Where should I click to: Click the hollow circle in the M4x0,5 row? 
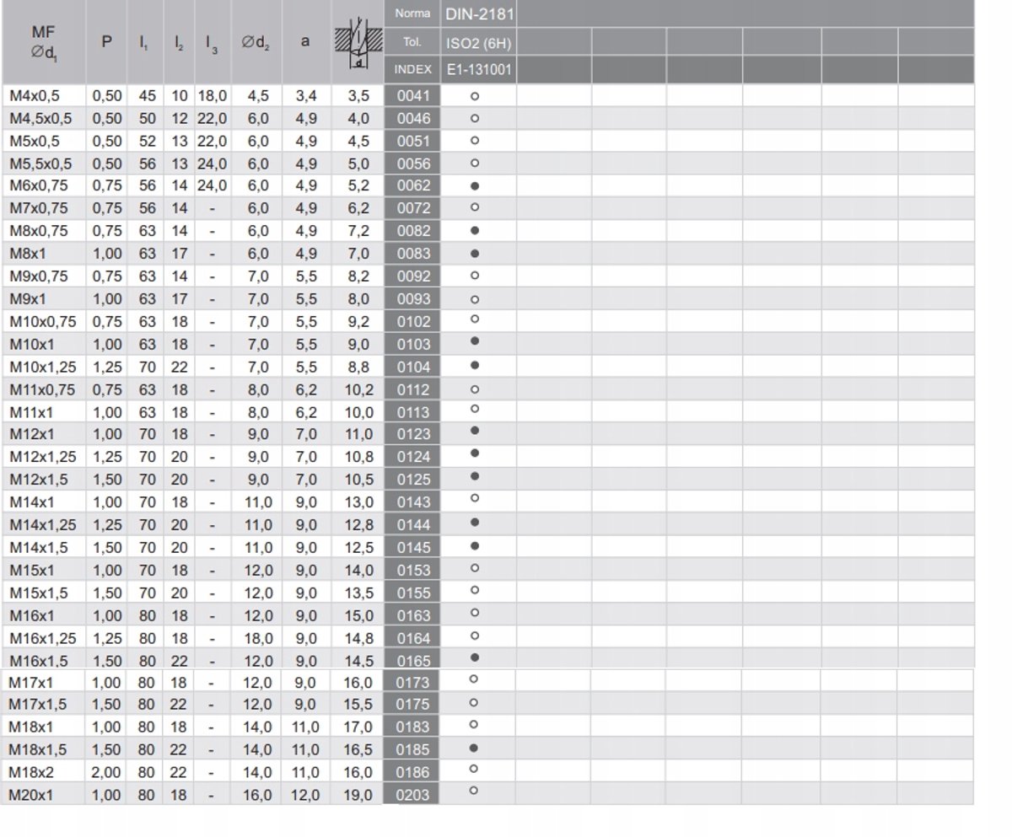[x=475, y=96]
